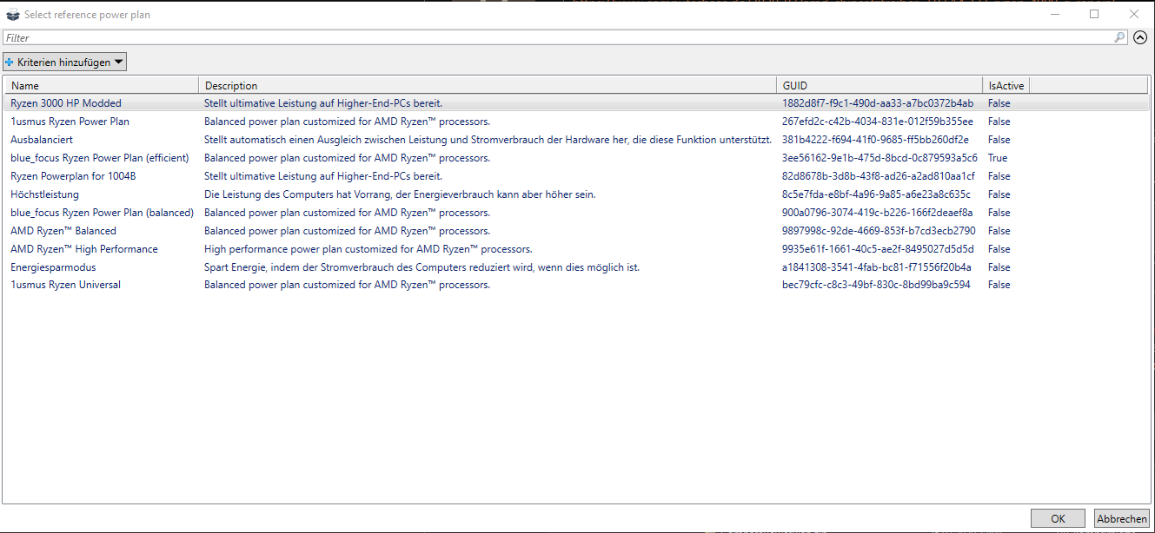Select the Höchstleistung power plan
Screen dimensions: 1155x533
(x=576, y=194)
